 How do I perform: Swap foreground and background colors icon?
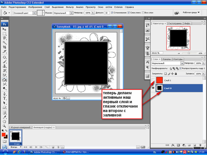tap(6, 130)
